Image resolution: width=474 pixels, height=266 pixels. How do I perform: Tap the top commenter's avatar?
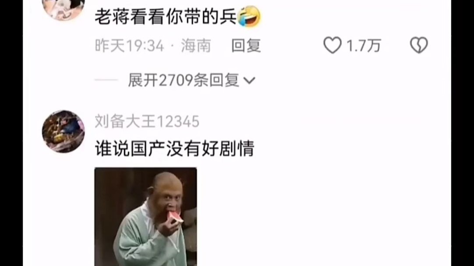(63, 9)
